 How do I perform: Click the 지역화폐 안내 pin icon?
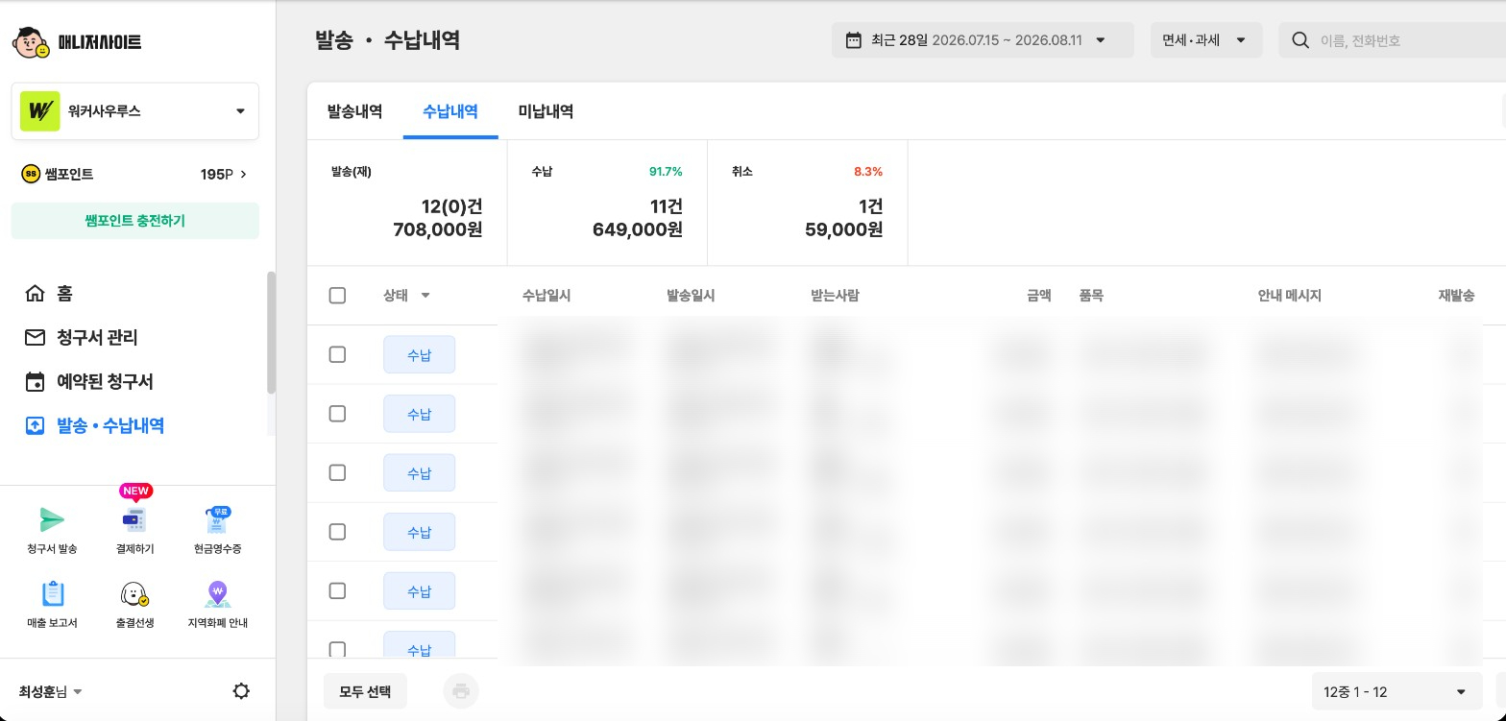[x=217, y=594]
